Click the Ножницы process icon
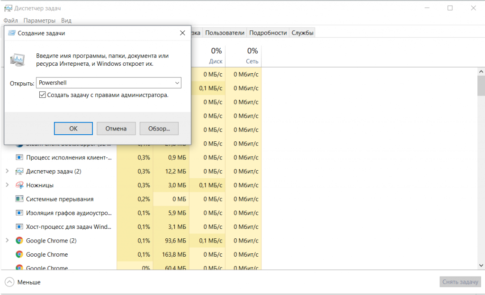The height and width of the screenshot is (295, 485). (x=19, y=185)
